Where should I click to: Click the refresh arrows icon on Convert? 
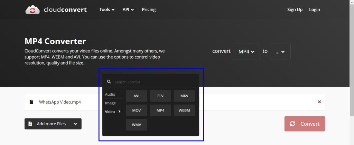[292, 124]
